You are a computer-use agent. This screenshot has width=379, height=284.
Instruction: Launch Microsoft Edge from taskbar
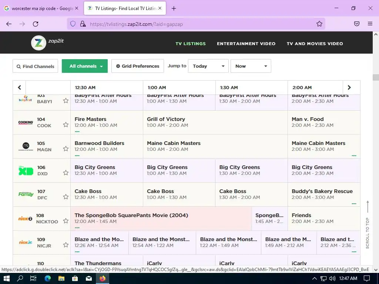coord(48,278)
